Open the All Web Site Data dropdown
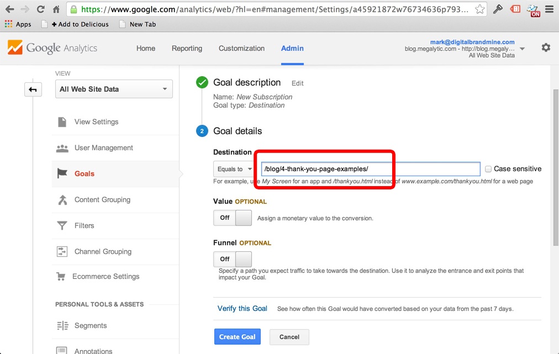Viewport: 559px width, 354px height. (114, 89)
